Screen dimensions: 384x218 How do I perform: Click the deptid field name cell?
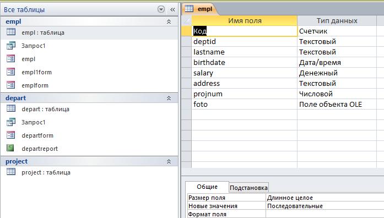pyautogui.click(x=245, y=42)
